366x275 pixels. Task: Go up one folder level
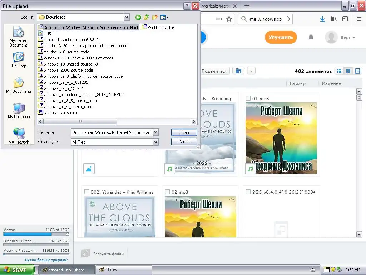click(146, 17)
